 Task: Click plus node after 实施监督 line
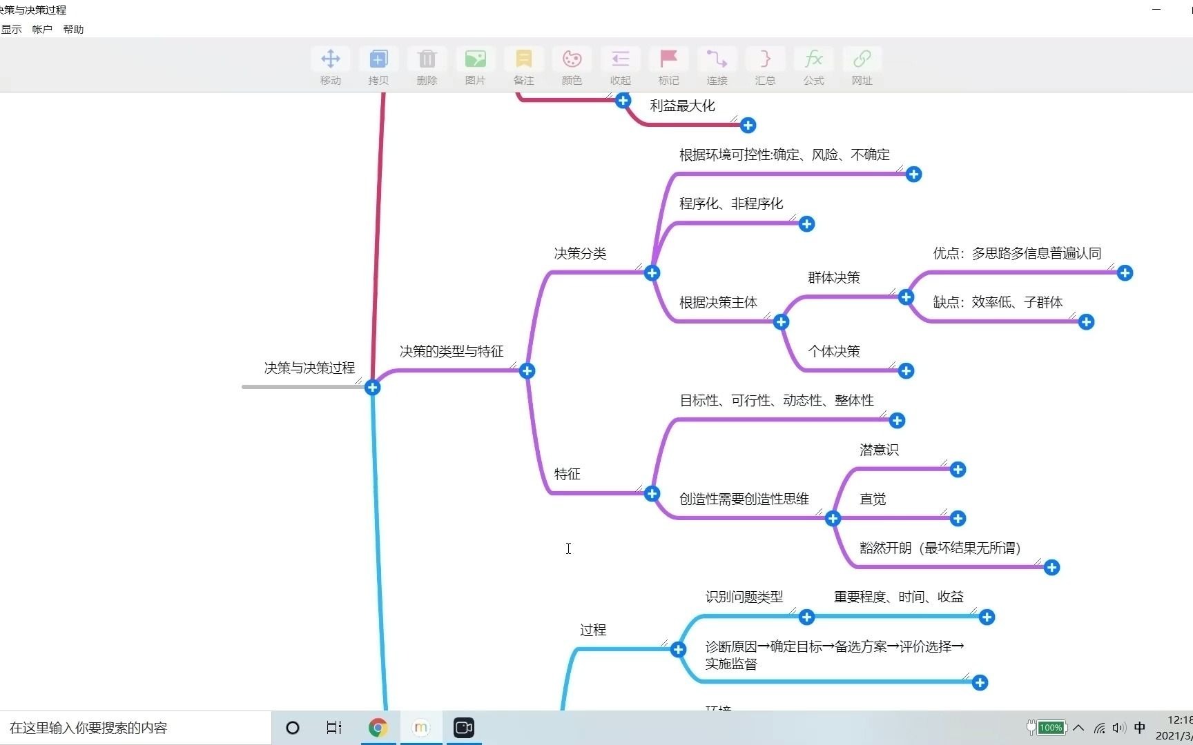pyautogui.click(x=980, y=683)
